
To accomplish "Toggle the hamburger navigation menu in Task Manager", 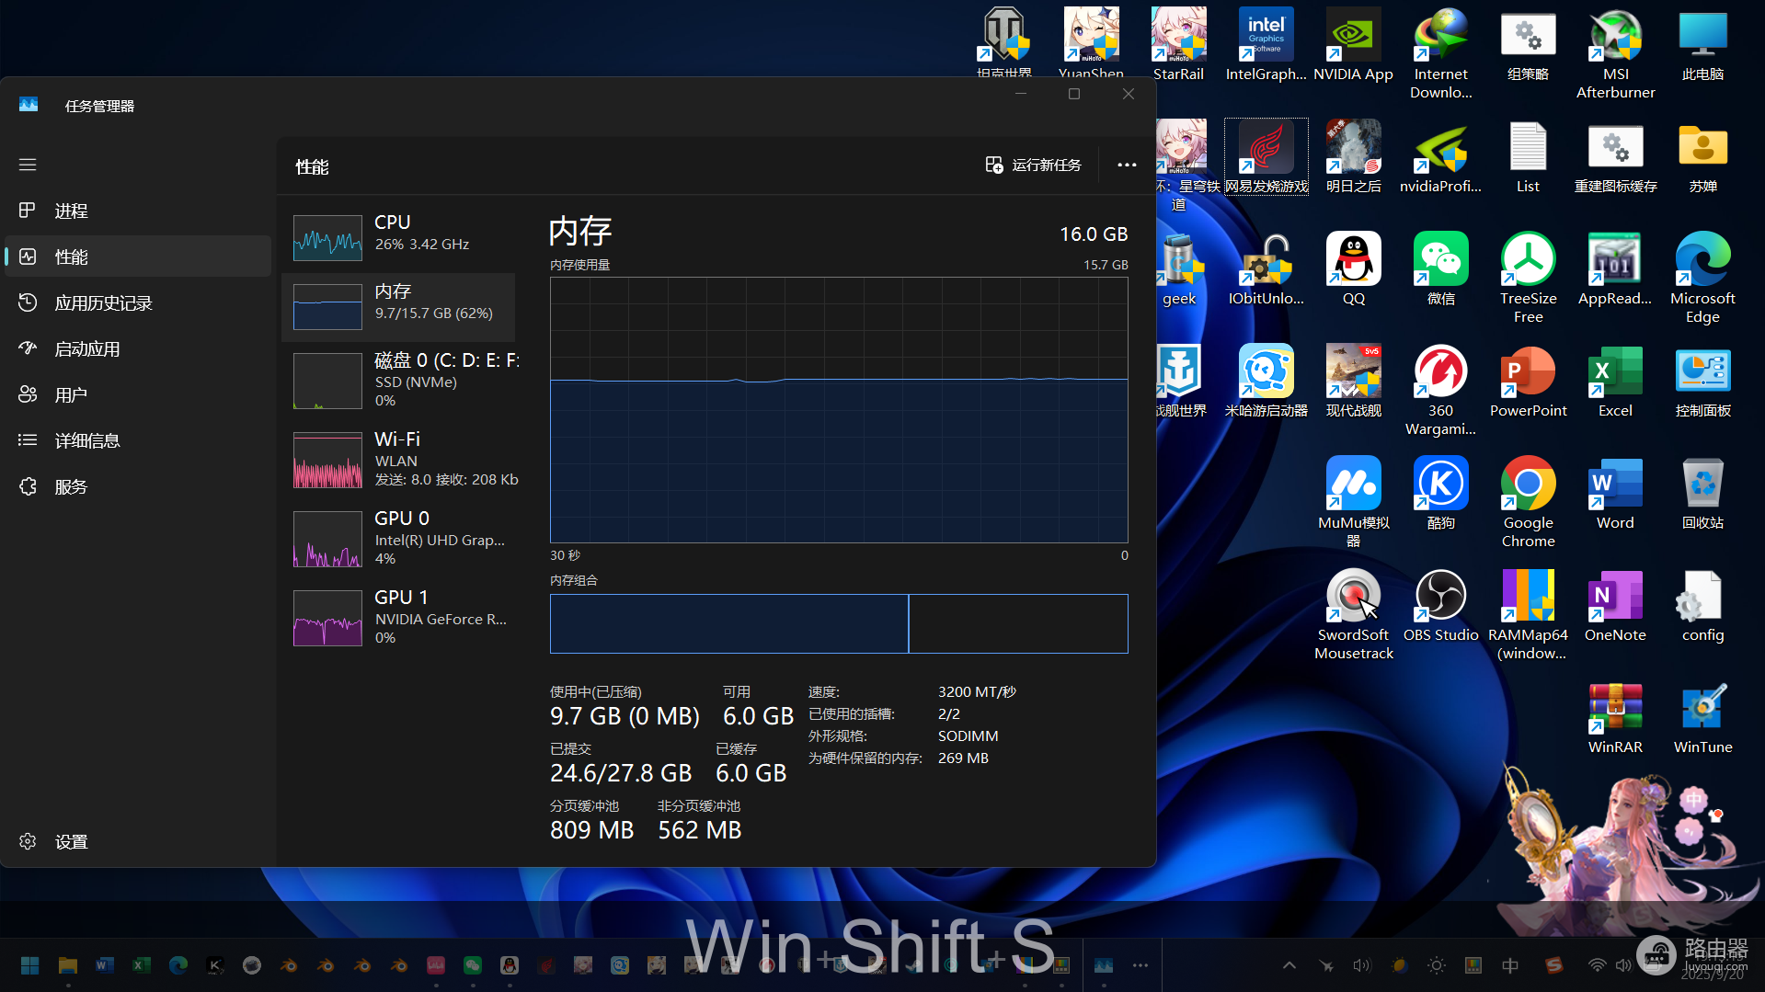I will (x=28, y=165).
